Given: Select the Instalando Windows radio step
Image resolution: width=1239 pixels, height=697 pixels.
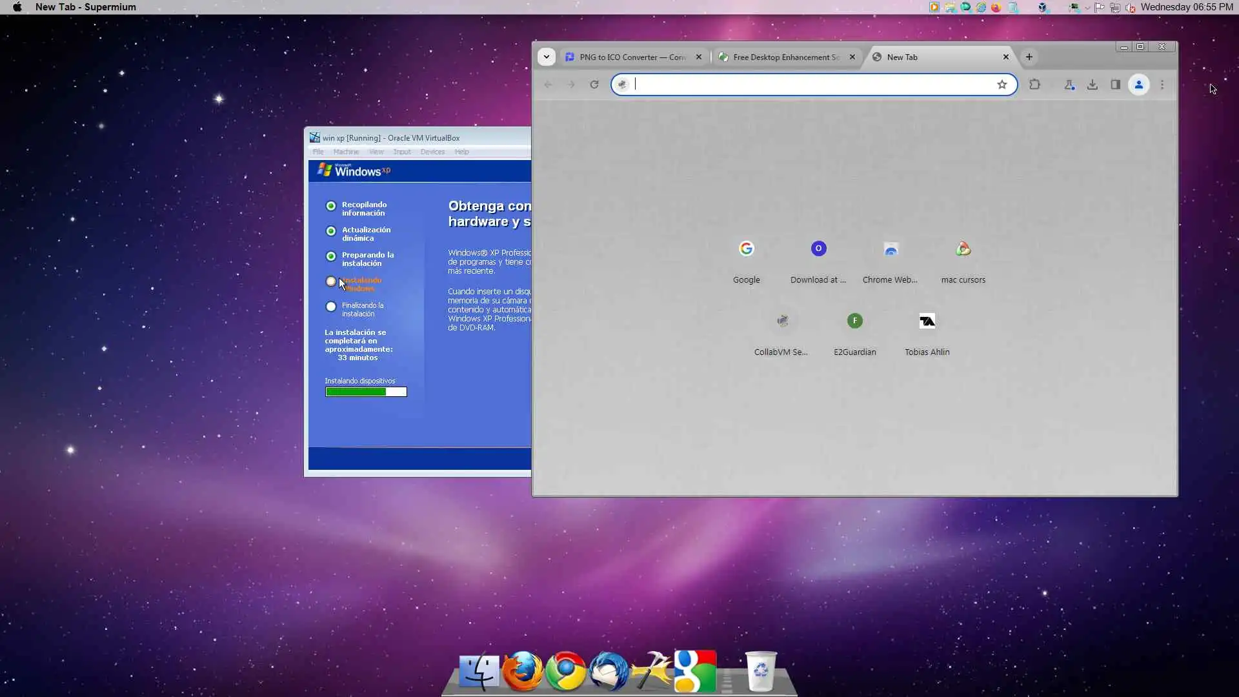Looking at the screenshot, I should point(331,281).
